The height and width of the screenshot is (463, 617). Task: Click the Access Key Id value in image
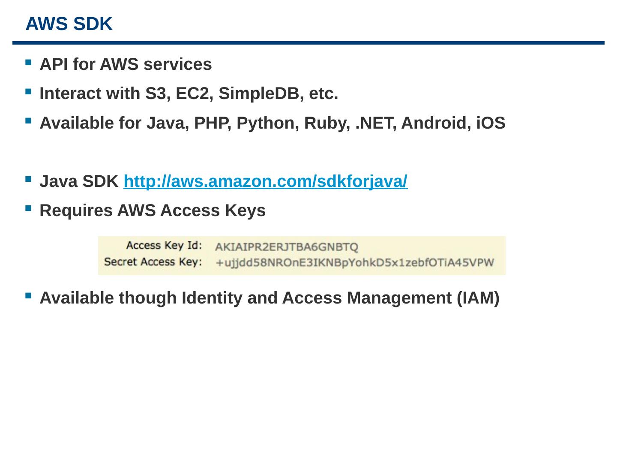coord(286,247)
